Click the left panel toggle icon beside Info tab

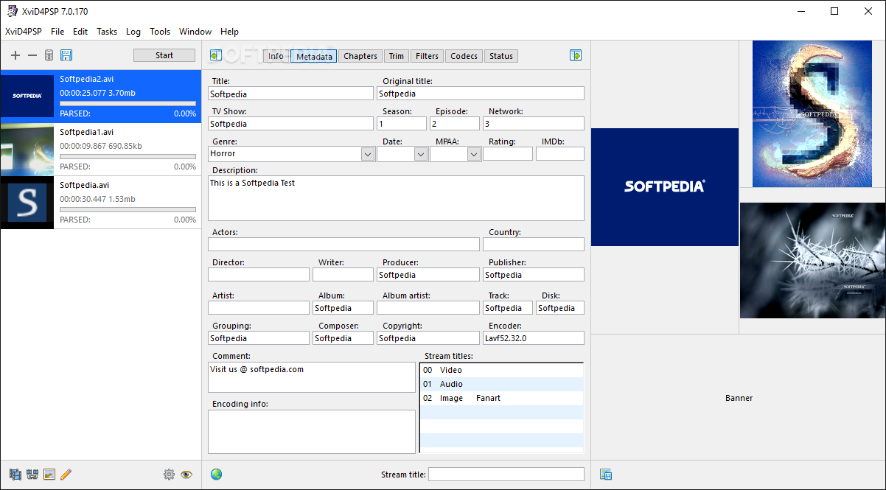[216, 55]
